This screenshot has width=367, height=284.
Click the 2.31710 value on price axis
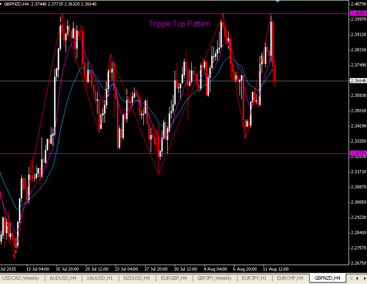(359, 172)
